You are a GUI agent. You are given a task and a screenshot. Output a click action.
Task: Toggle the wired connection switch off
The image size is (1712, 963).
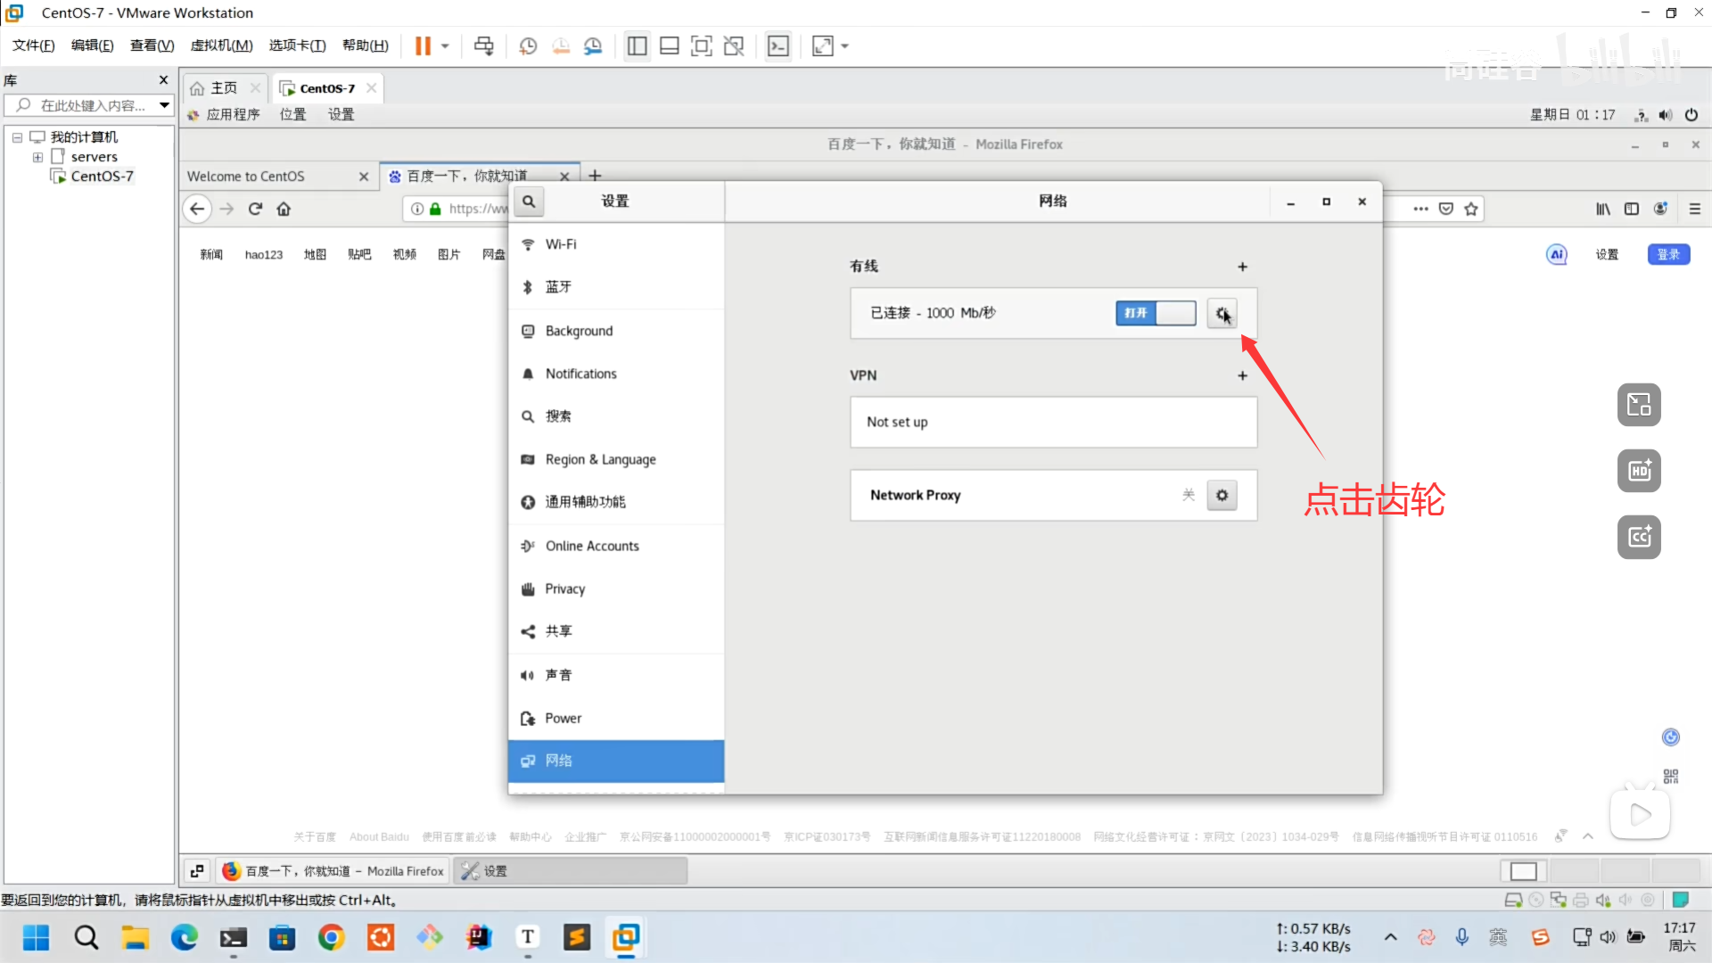1156,313
